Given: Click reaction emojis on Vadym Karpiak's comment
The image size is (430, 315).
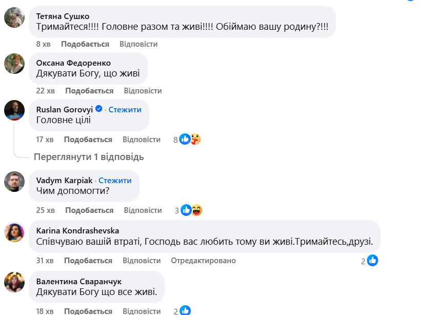Looking at the screenshot, I should pyautogui.click(x=191, y=210).
